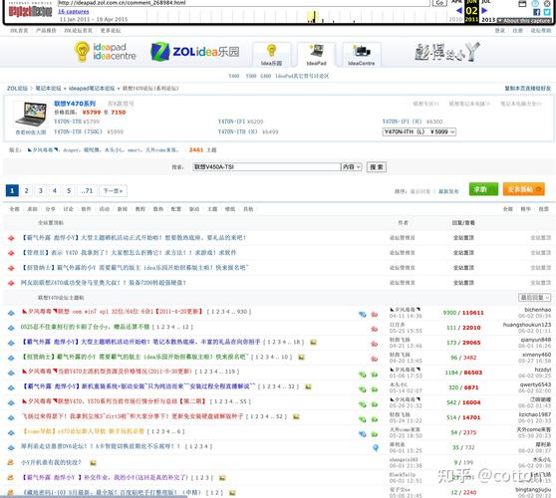Click blue tag icon in 9300/110611 row

tap(362, 314)
